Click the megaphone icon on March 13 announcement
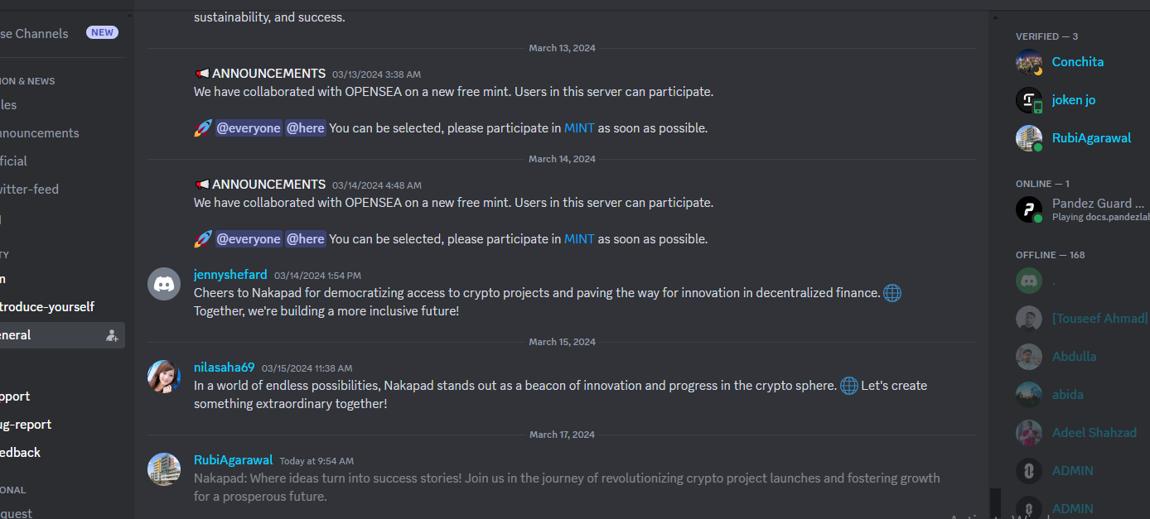This screenshot has width=1150, height=519. [x=201, y=74]
